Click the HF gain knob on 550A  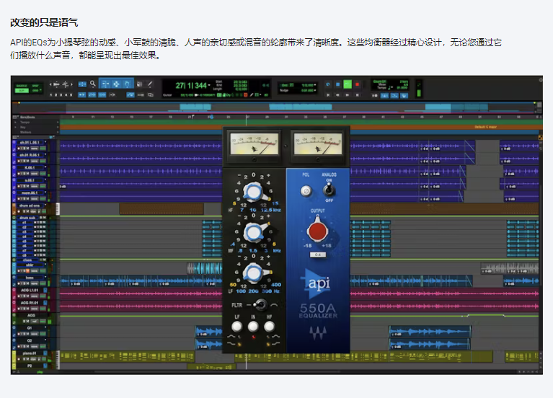pyautogui.click(x=253, y=193)
